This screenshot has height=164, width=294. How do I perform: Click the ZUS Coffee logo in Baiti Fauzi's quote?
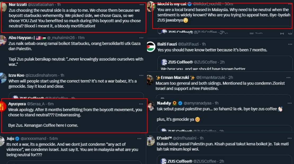(164, 62)
